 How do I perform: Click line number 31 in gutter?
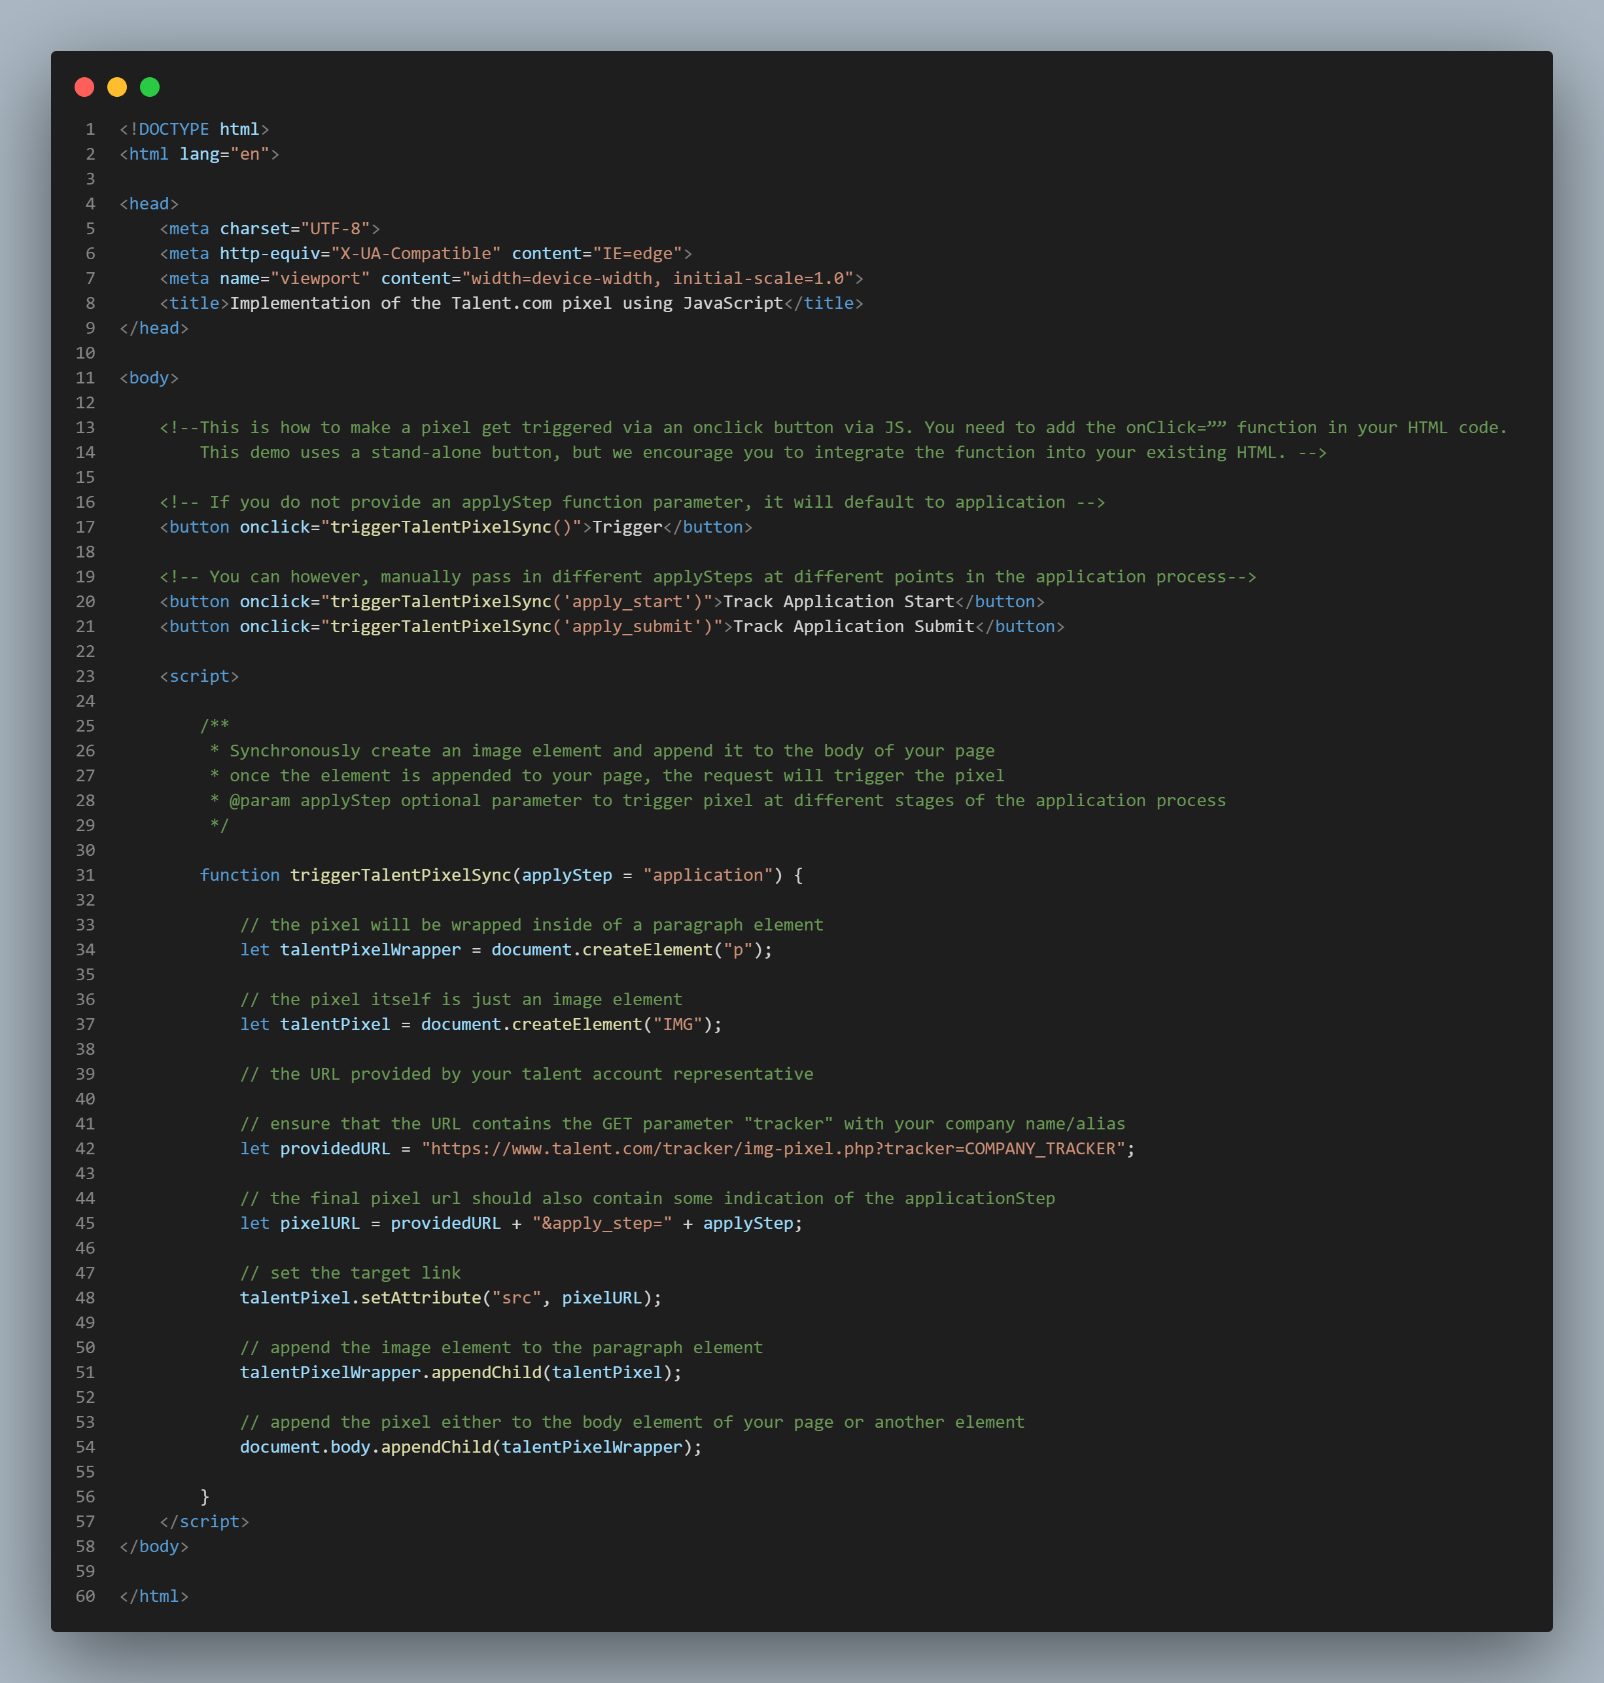click(x=86, y=875)
